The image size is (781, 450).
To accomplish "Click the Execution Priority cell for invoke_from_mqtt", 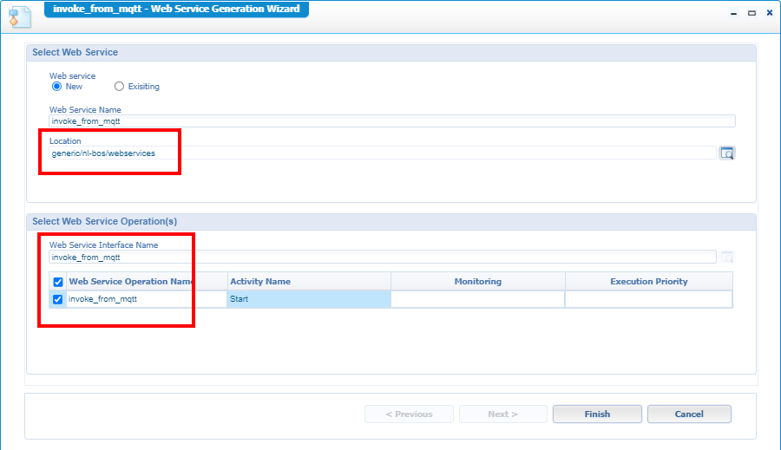I will pyautogui.click(x=649, y=299).
